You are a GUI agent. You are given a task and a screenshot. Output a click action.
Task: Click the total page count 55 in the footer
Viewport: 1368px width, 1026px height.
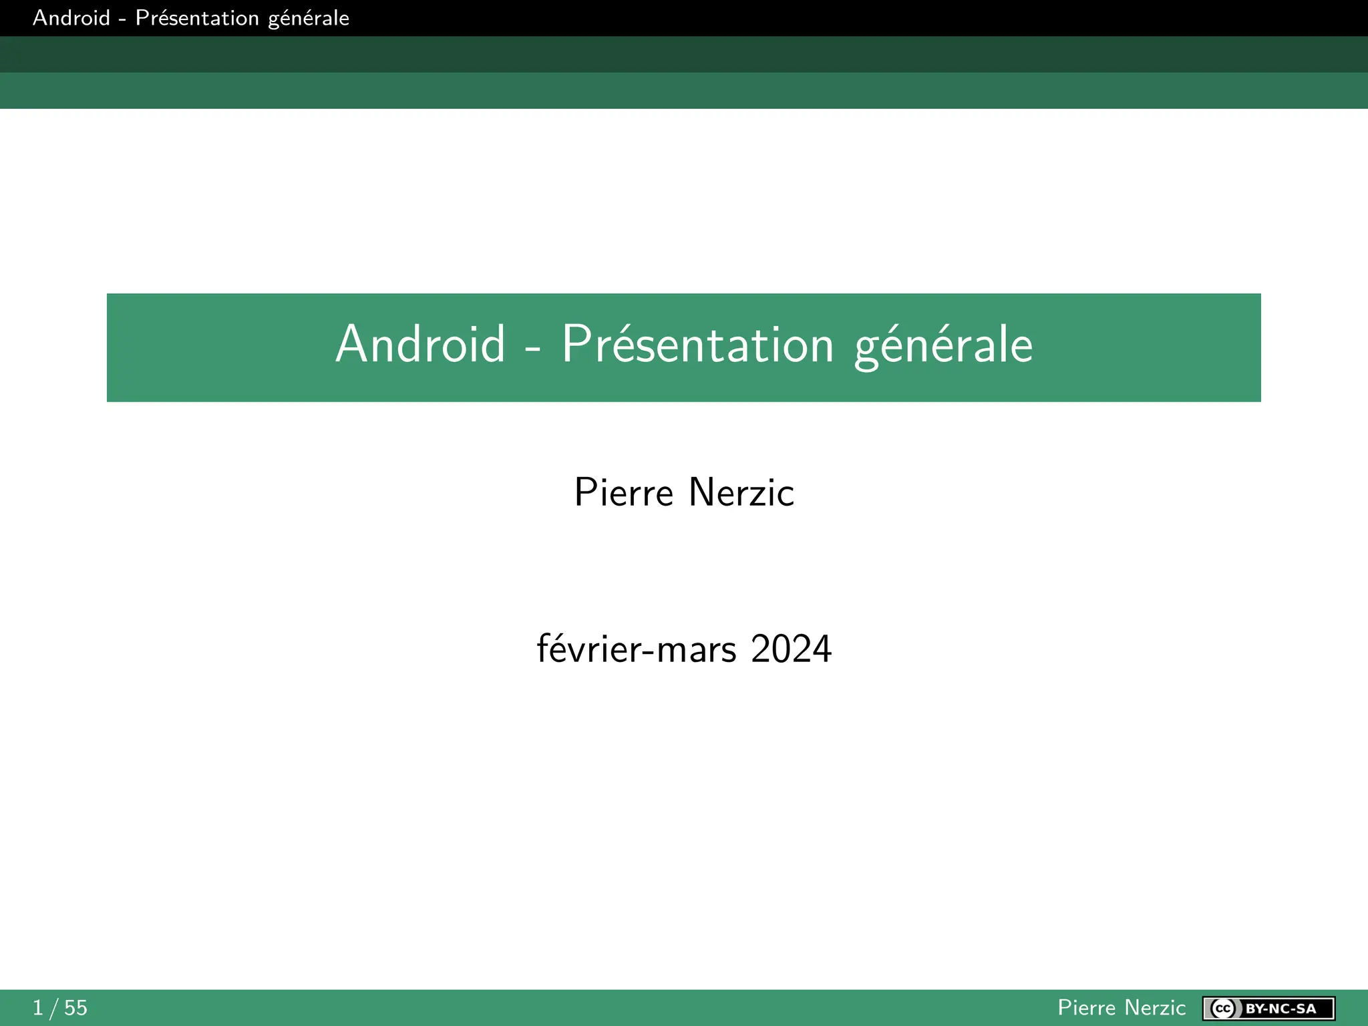75,1008
